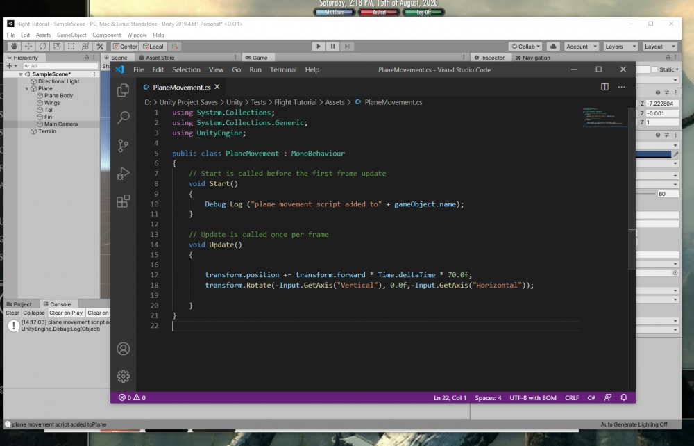Screen dimensions: 694x446
Task: Open VS Code editor More Actions ellipsis
Action: [x=621, y=87]
